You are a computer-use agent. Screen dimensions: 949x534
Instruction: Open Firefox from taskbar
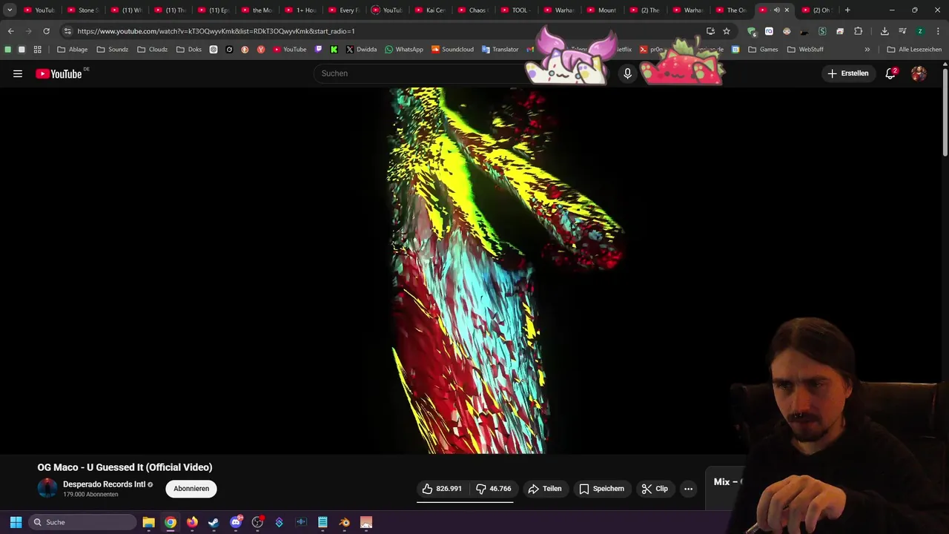[x=192, y=522]
